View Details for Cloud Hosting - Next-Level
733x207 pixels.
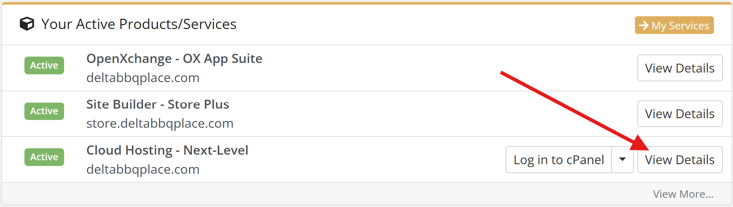[680, 160]
